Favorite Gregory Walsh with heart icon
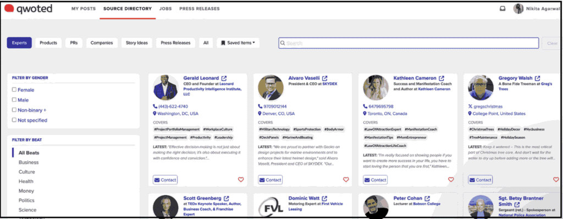Image resolution: width=563 pixels, height=219 pixels. pos(556,179)
